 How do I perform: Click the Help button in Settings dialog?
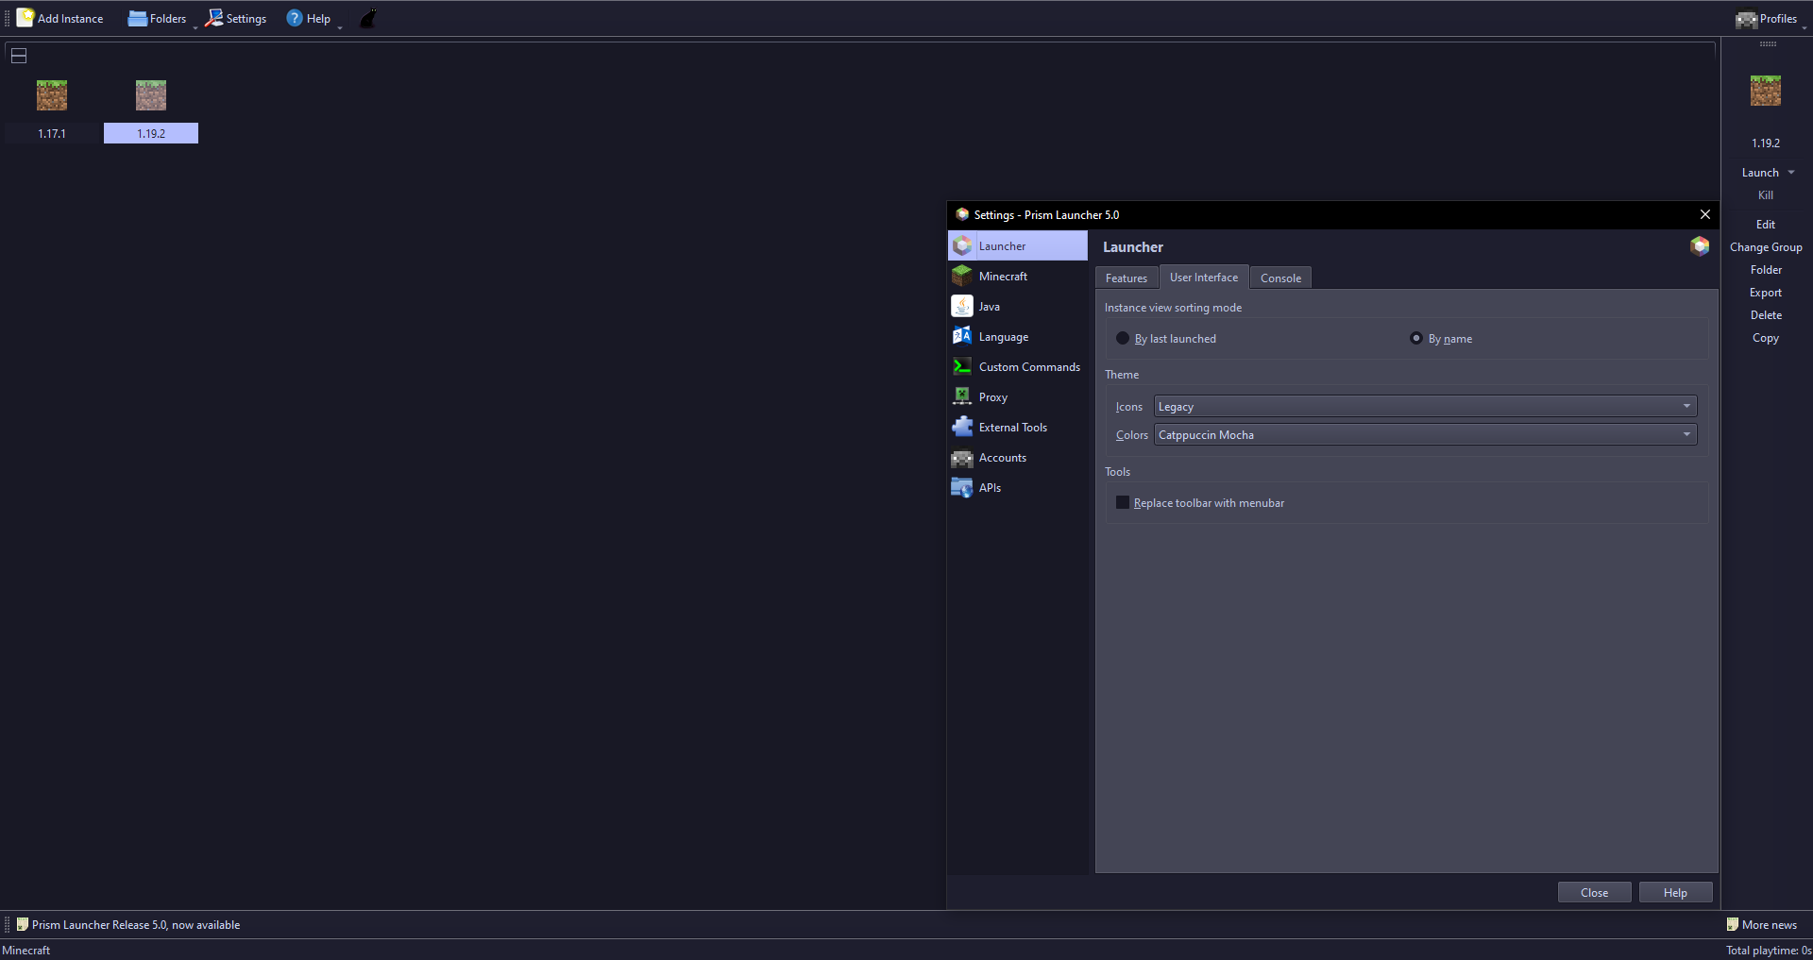pos(1675,892)
